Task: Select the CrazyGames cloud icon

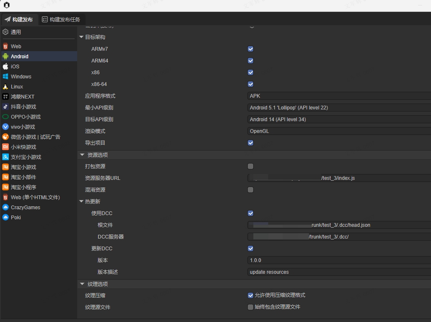Action: point(5,207)
